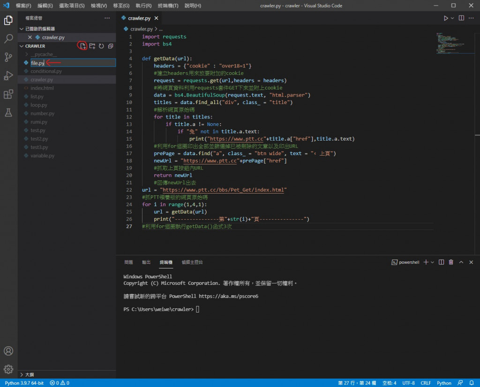This screenshot has width=480, height=387.
Task: Click the New Folder icon in CRAWLER
Action: pos(92,46)
